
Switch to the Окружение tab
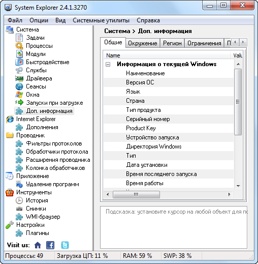point(143,43)
